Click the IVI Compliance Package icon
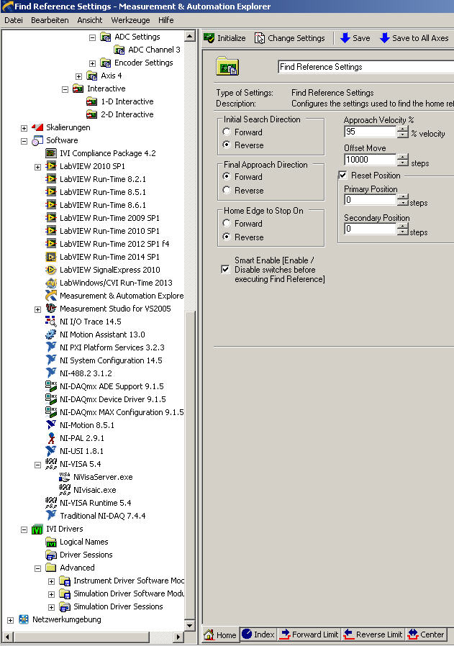Image resolution: width=454 pixels, height=646 pixels. click(50, 153)
